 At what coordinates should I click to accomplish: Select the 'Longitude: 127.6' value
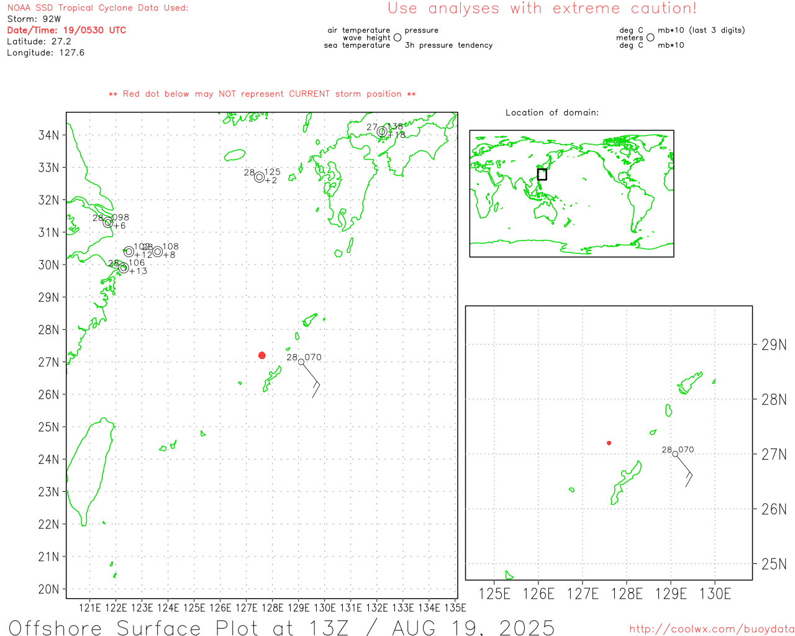(46, 53)
